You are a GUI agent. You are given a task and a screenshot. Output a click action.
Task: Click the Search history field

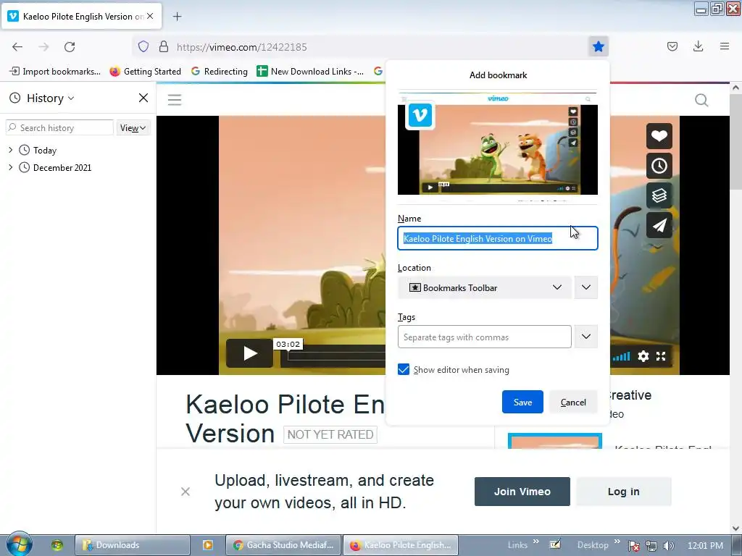point(59,127)
